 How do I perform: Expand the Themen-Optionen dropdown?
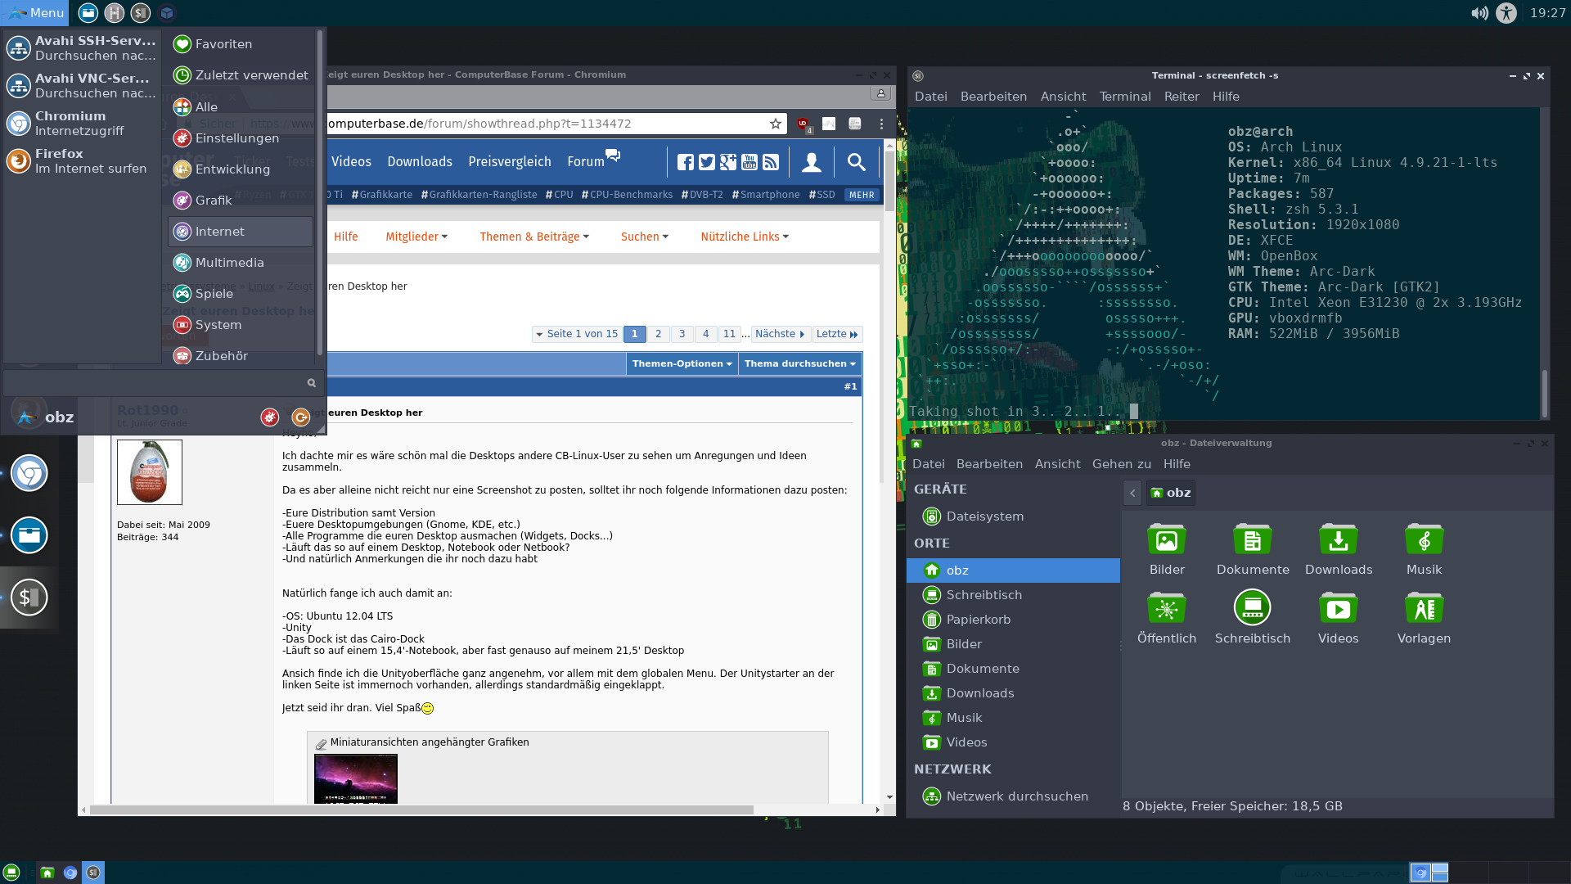(682, 363)
